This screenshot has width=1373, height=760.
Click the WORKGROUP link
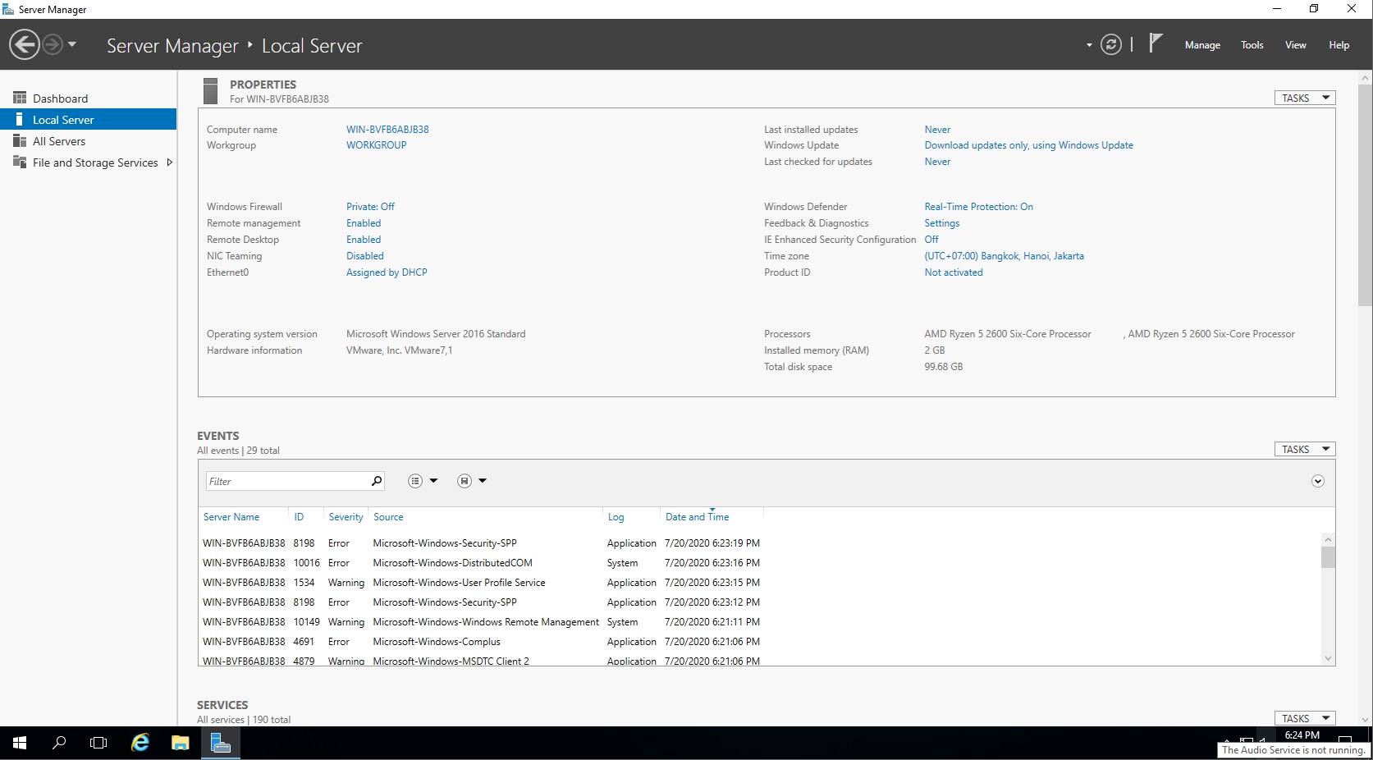point(376,145)
